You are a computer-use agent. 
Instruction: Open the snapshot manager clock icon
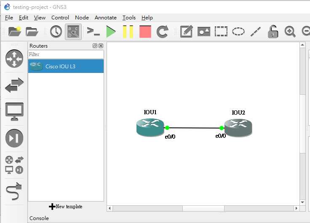56,32
